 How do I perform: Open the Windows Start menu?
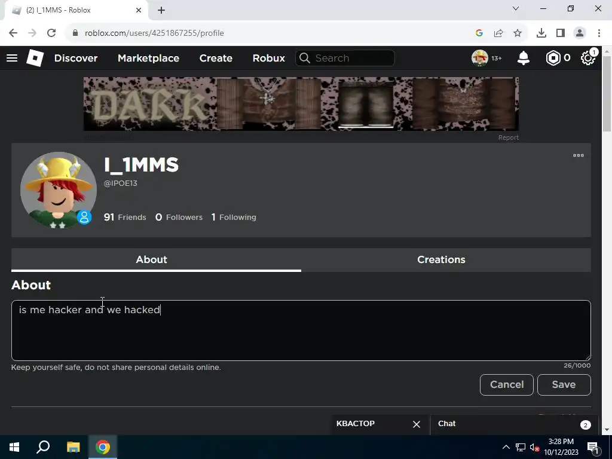coord(14,447)
